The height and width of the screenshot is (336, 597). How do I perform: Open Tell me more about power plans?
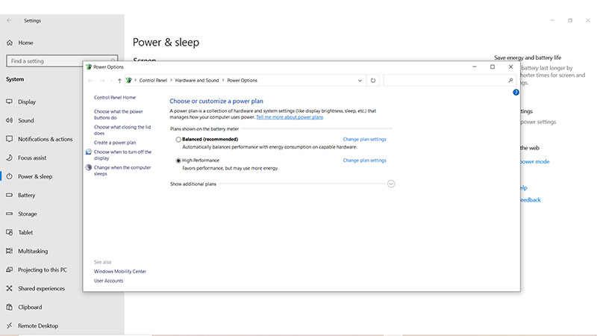point(290,117)
